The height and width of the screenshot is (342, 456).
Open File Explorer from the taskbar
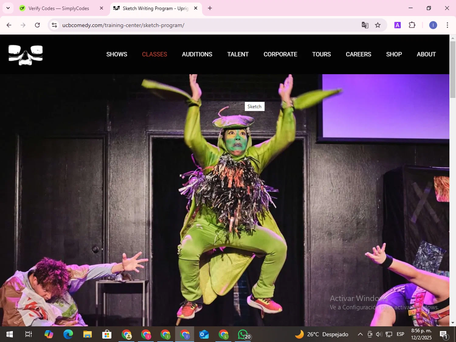[x=88, y=334]
